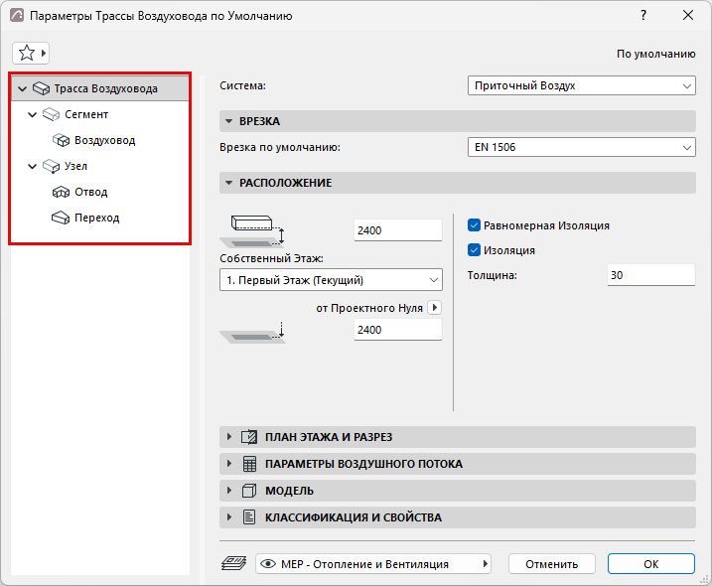712x586 pixels.
Task: Click the layers icon near layer selector
Action: coord(233,564)
